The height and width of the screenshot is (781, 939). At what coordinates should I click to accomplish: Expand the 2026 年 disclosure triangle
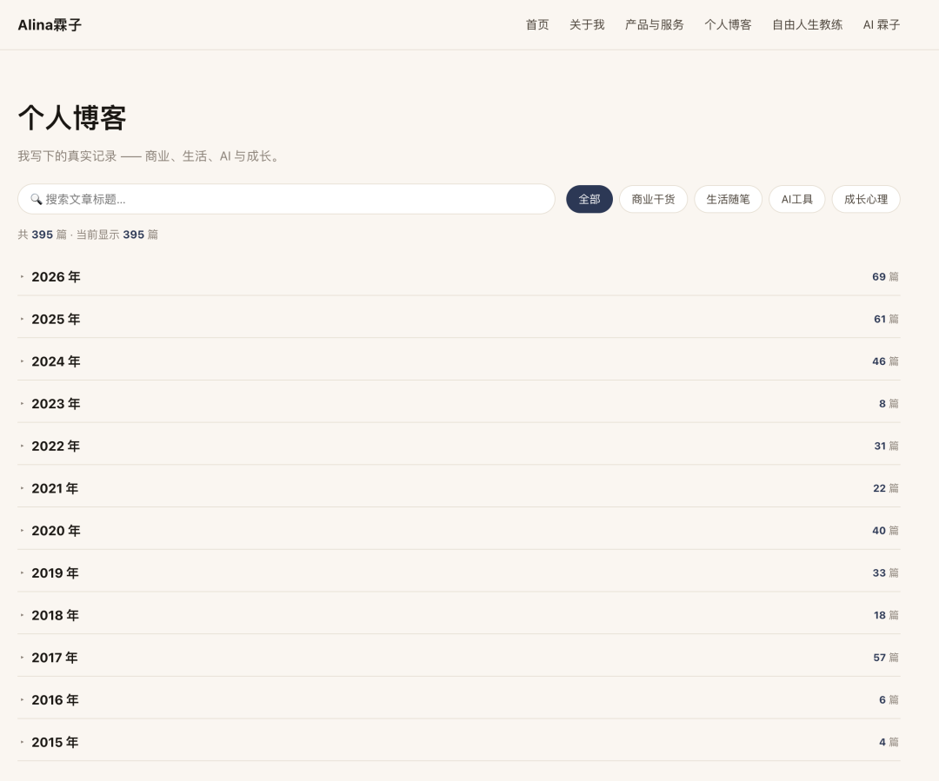click(x=22, y=276)
